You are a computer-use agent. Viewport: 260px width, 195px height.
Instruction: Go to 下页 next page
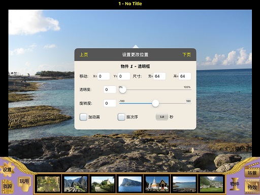pos(186,54)
